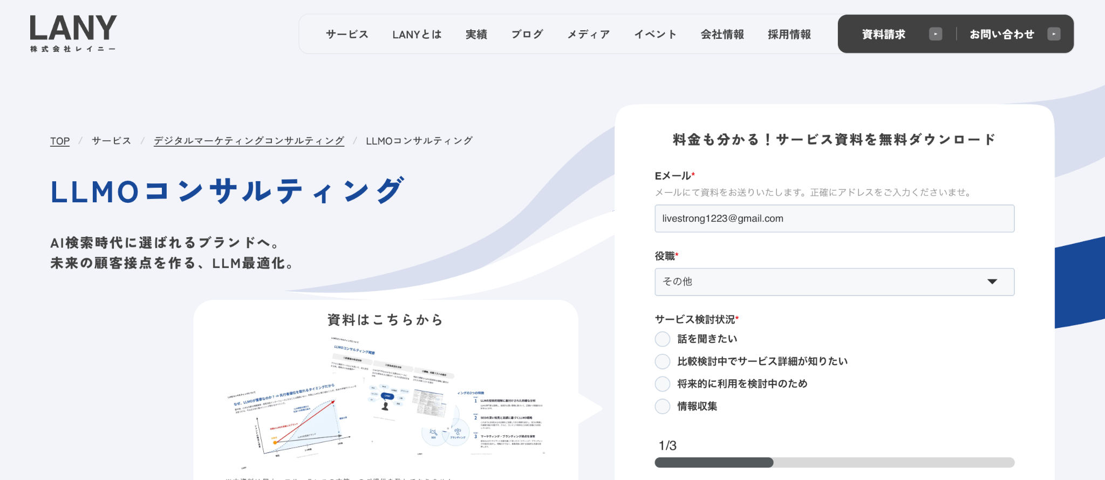This screenshot has height=480, width=1105.
Task: Open the 採用情報 navigation item
Action: (x=789, y=35)
